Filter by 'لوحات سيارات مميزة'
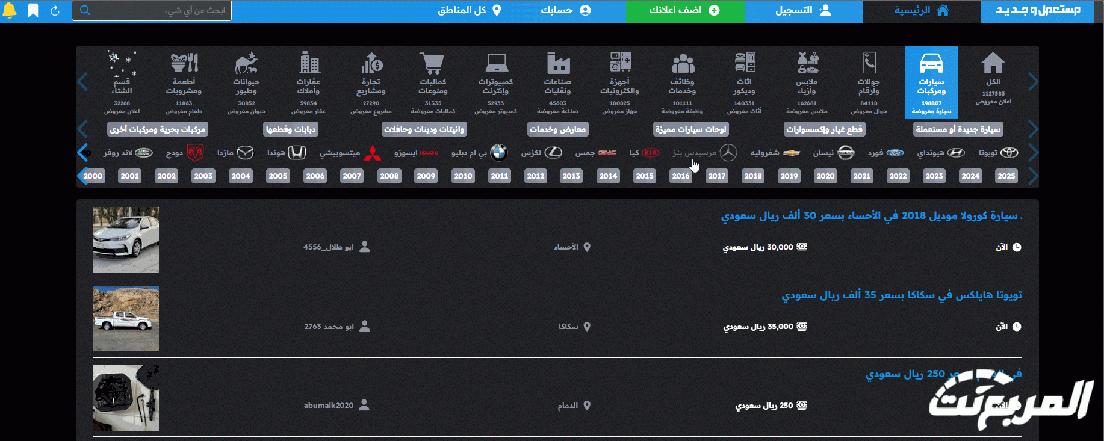Screen dimensions: 1104x441 (691, 129)
